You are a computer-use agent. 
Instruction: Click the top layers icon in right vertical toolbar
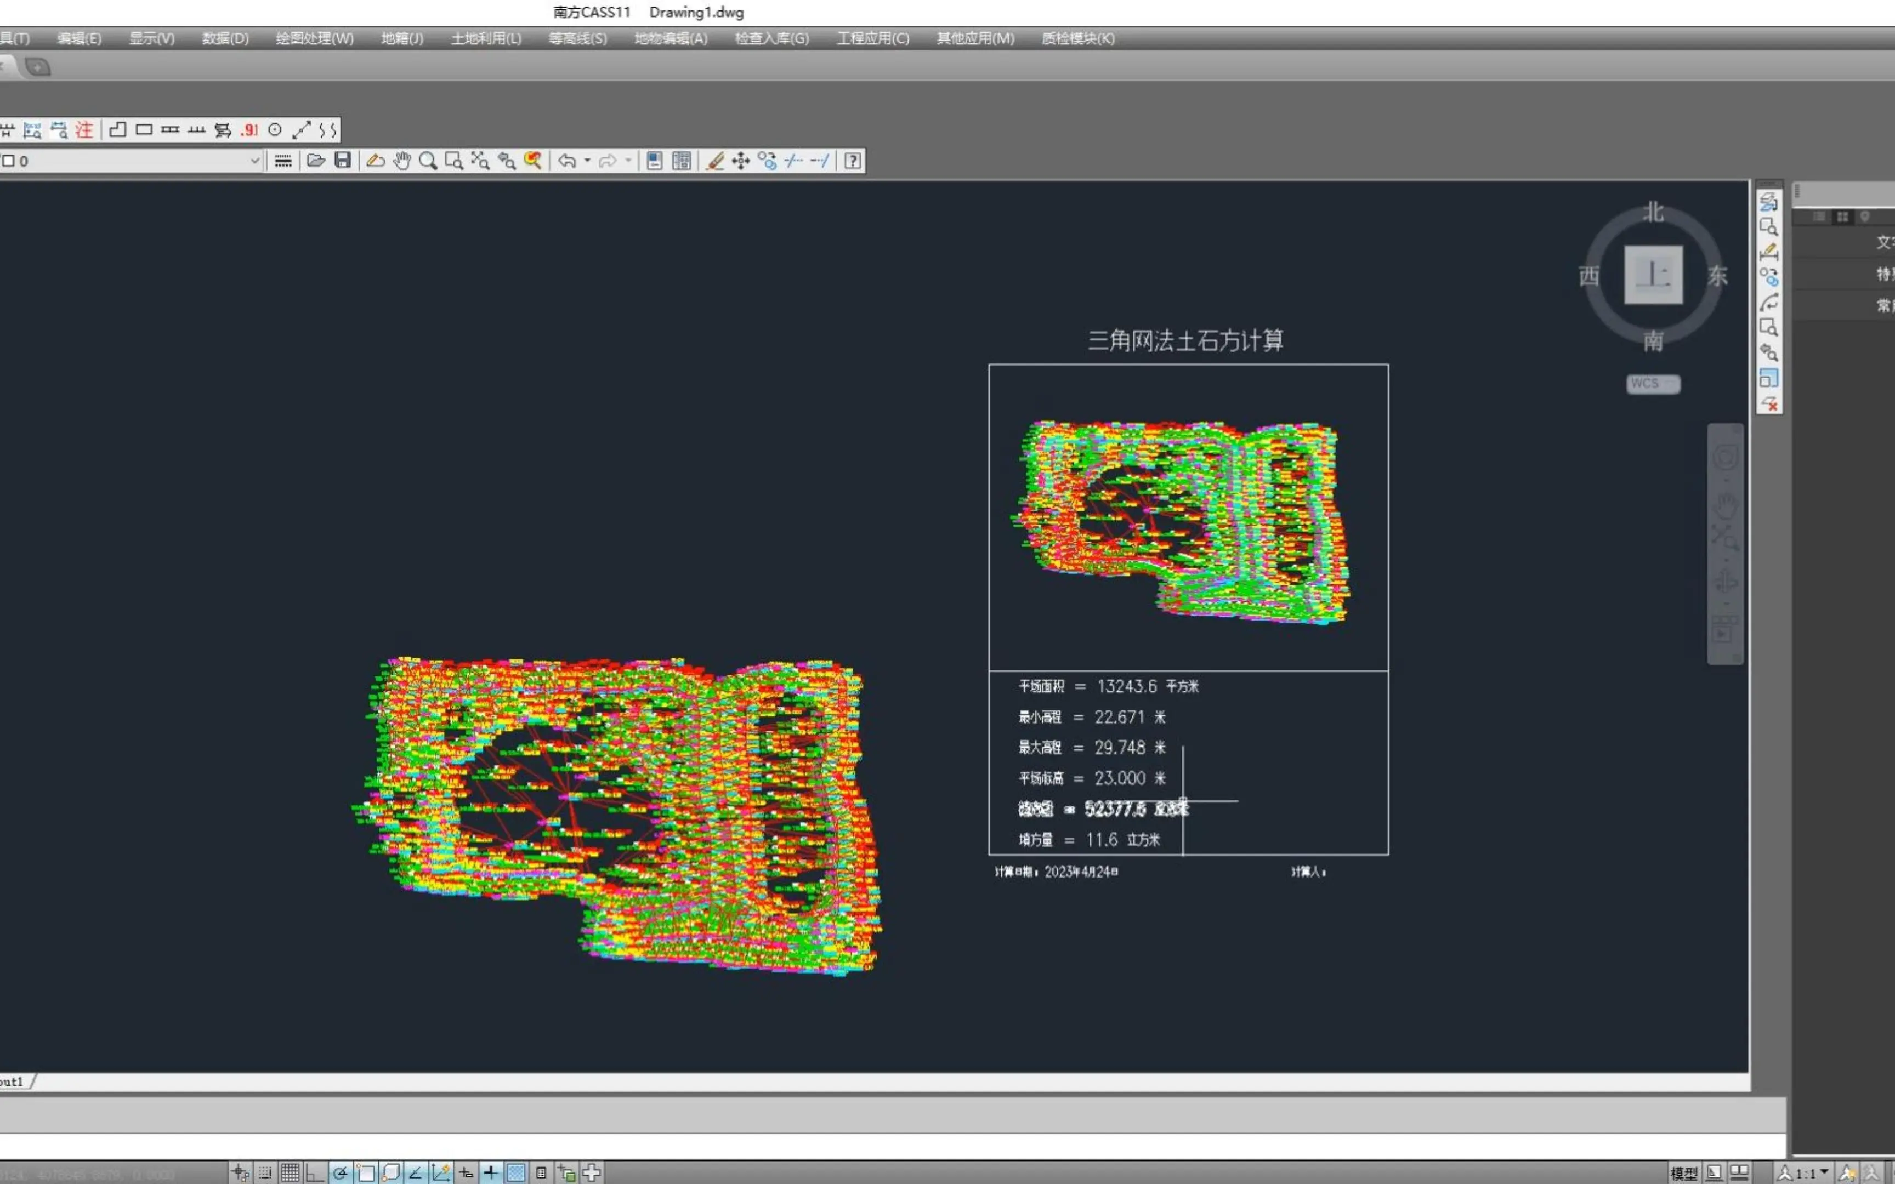(1769, 201)
